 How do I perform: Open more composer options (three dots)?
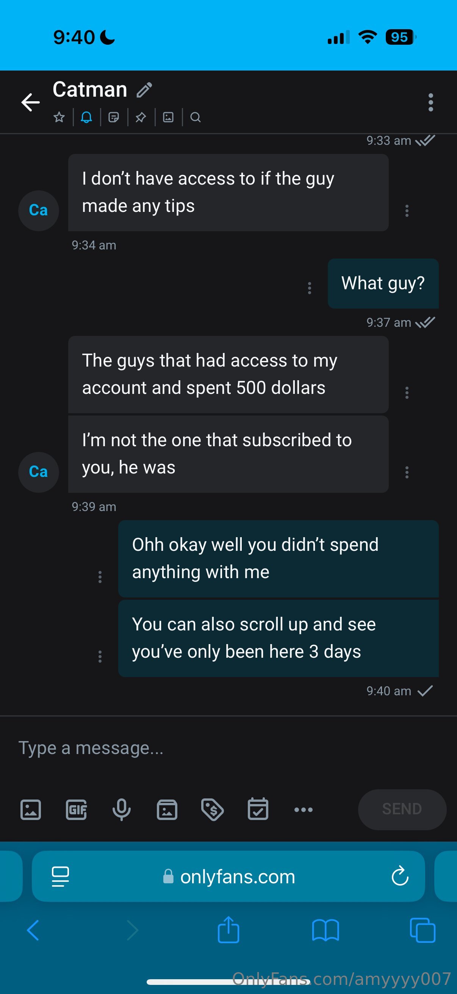pyautogui.click(x=304, y=809)
